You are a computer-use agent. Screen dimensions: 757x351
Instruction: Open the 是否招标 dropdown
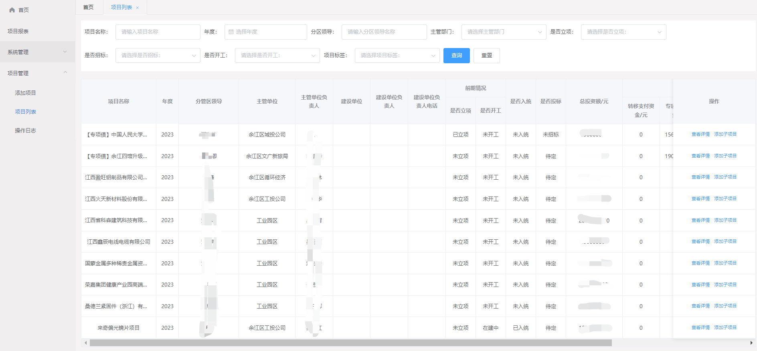point(158,56)
